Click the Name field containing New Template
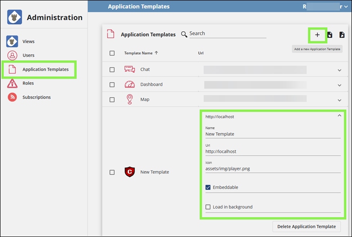The width and height of the screenshot is (352, 237). [x=272, y=134]
